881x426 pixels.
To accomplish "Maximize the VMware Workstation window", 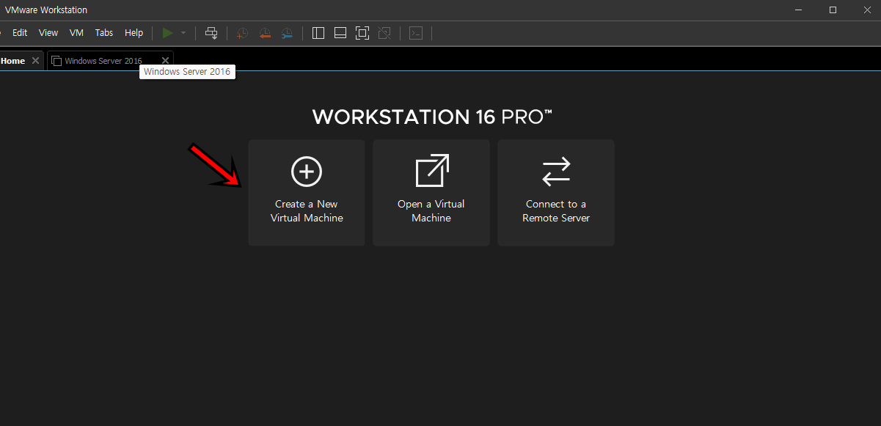I will pyautogui.click(x=833, y=10).
